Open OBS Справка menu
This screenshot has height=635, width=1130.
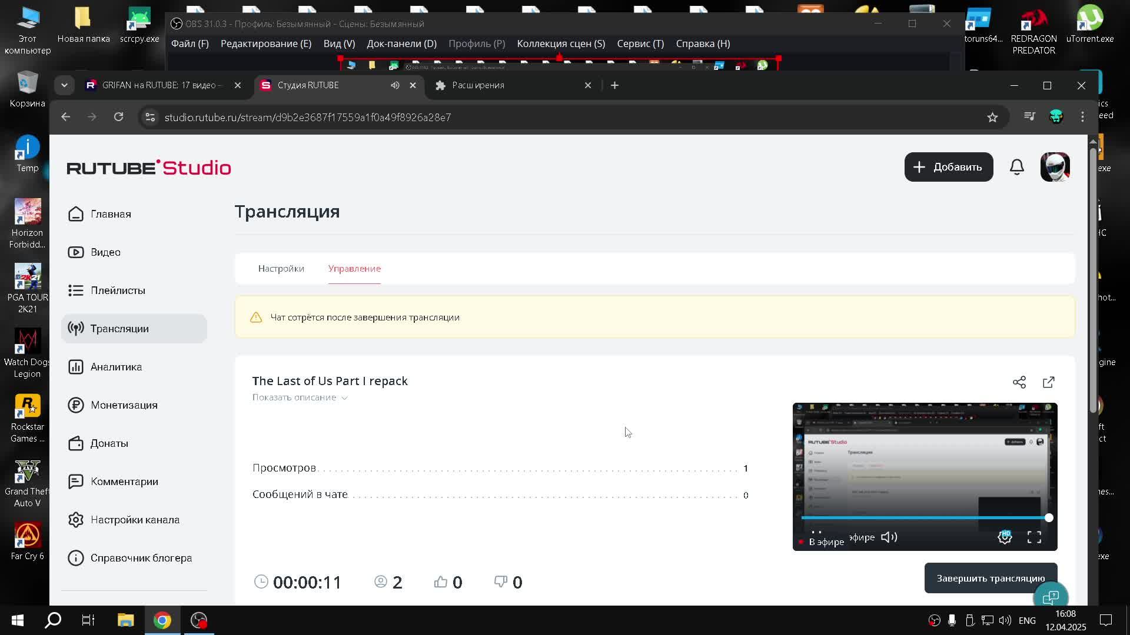click(703, 44)
